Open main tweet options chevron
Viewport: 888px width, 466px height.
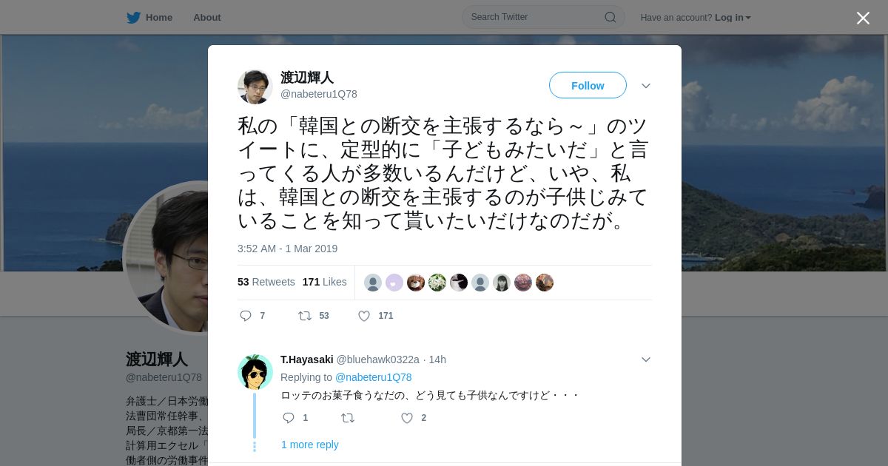(x=646, y=86)
